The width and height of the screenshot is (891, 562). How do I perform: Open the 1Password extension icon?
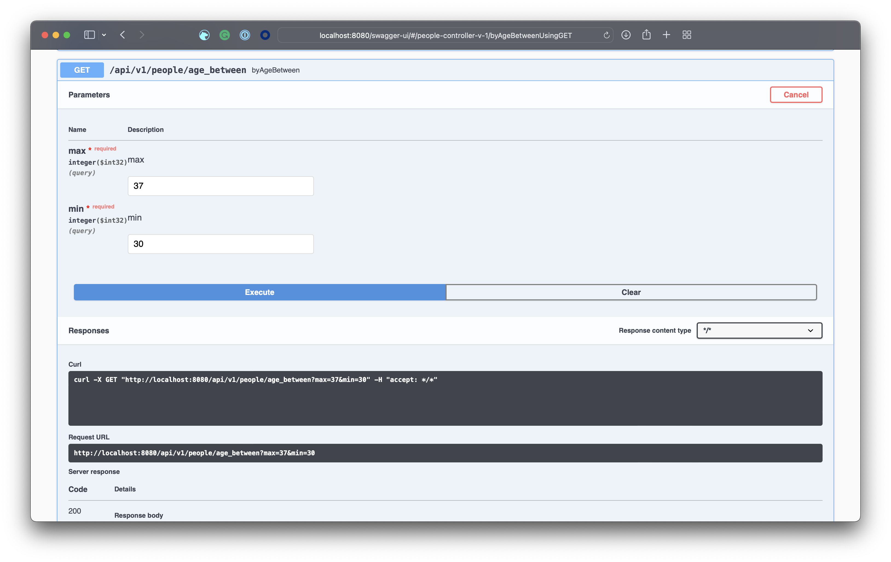point(245,35)
